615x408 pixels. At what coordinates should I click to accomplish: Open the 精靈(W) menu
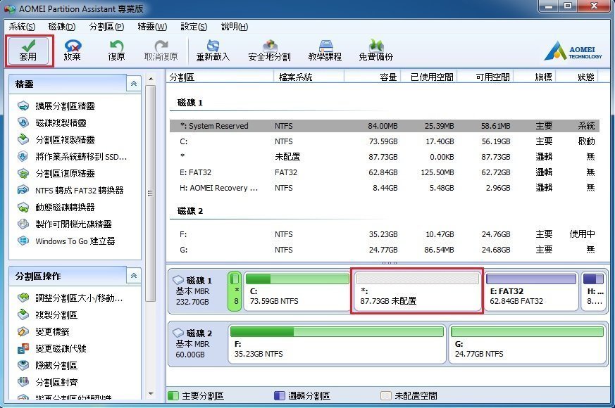(152, 27)
